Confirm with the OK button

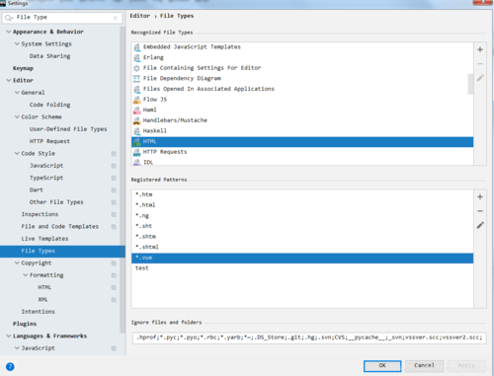coord(382,366)
